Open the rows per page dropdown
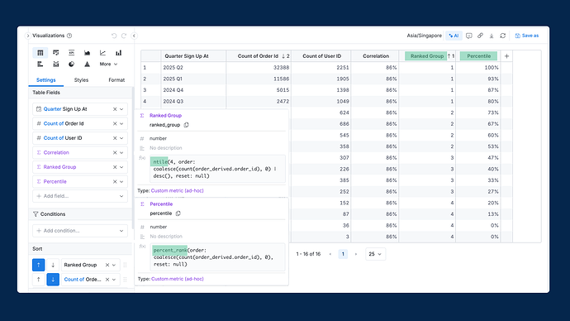The width and height of the screenshot is (570, 321). click(375, 254)
